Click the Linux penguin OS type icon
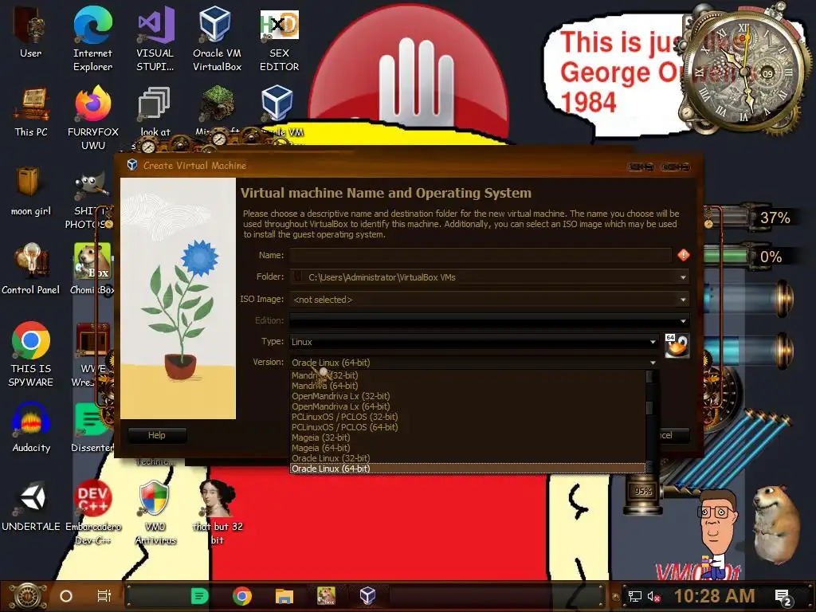816x612 pixels. 677,346
